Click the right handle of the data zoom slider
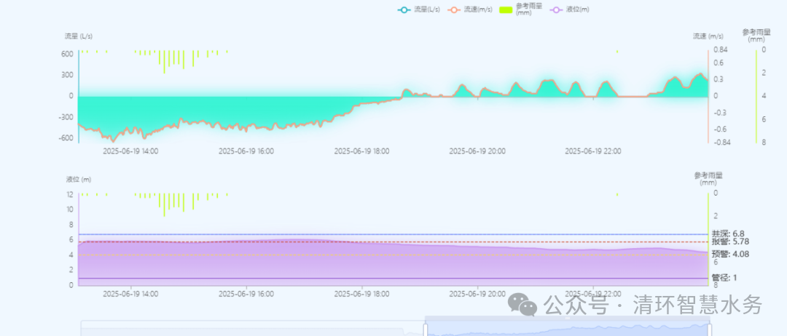The width and height of the screenshot is (787, 336). 710,328
